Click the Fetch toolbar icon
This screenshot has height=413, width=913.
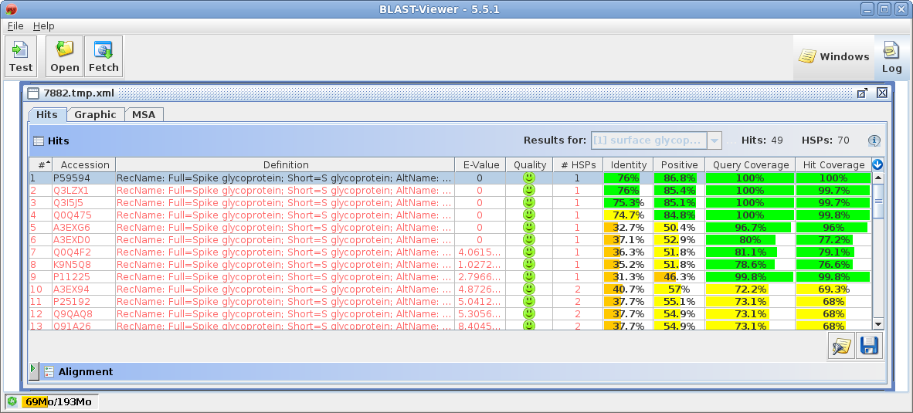click(104, 56)
